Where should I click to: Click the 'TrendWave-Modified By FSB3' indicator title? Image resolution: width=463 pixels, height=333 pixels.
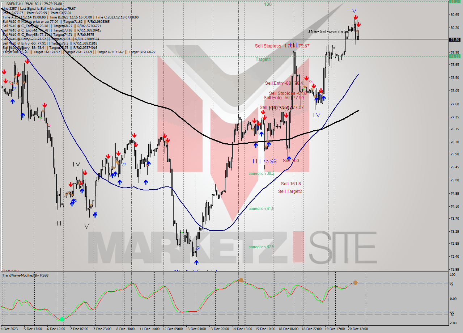[x=25, y=275]
